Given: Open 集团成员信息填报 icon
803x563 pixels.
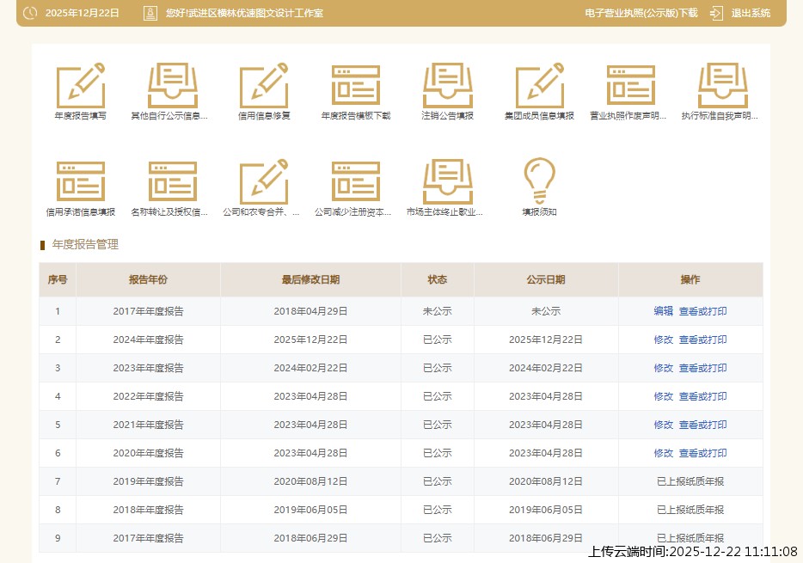Looking at the screenshot, I should [539, 86].
